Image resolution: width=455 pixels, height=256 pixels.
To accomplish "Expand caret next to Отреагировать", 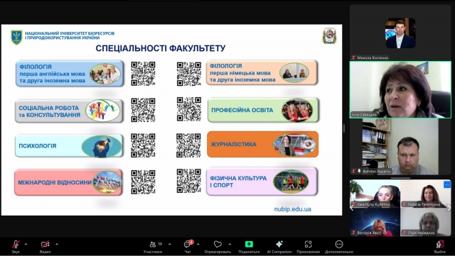I will 230,244.
